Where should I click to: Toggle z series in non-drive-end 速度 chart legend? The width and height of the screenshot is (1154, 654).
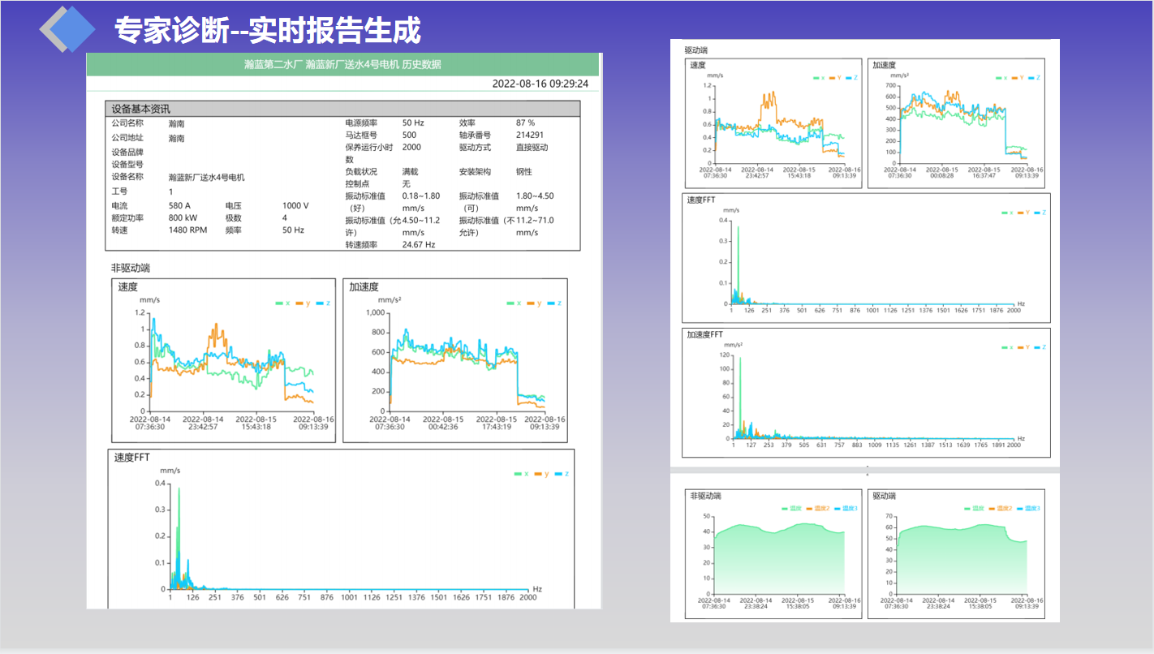coord(324,303)
